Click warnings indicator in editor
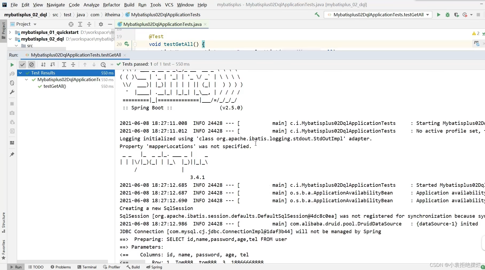 [x=476, y=33]
